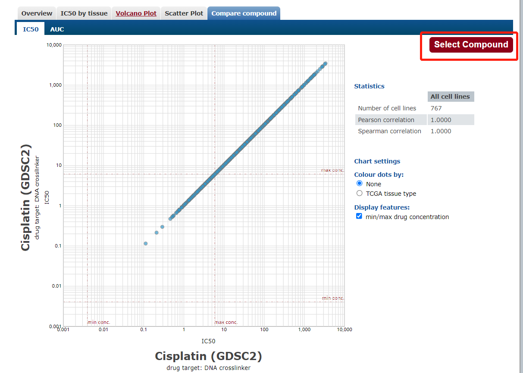Click the vertical 'max conc.' label at bottom
Image resolution: width=523 pixels, height=373 pixels.
226,322
